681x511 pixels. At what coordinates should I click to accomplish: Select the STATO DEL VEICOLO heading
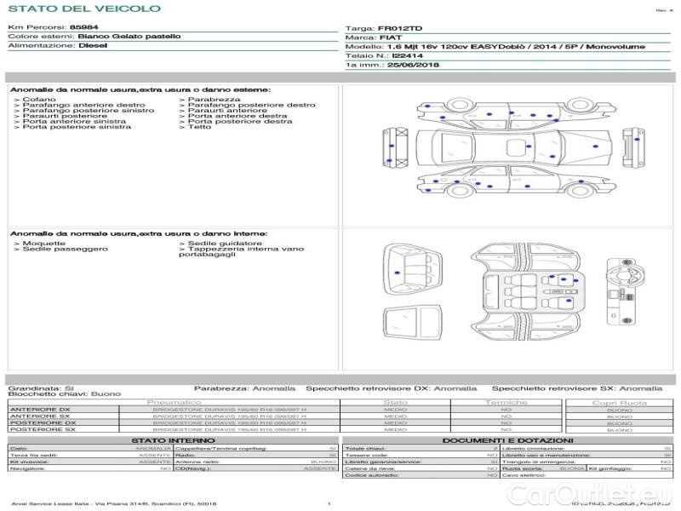pyautogui.click(x=84, y=9)
